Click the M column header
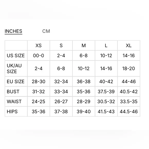The image size is (149, 149). 84,45
